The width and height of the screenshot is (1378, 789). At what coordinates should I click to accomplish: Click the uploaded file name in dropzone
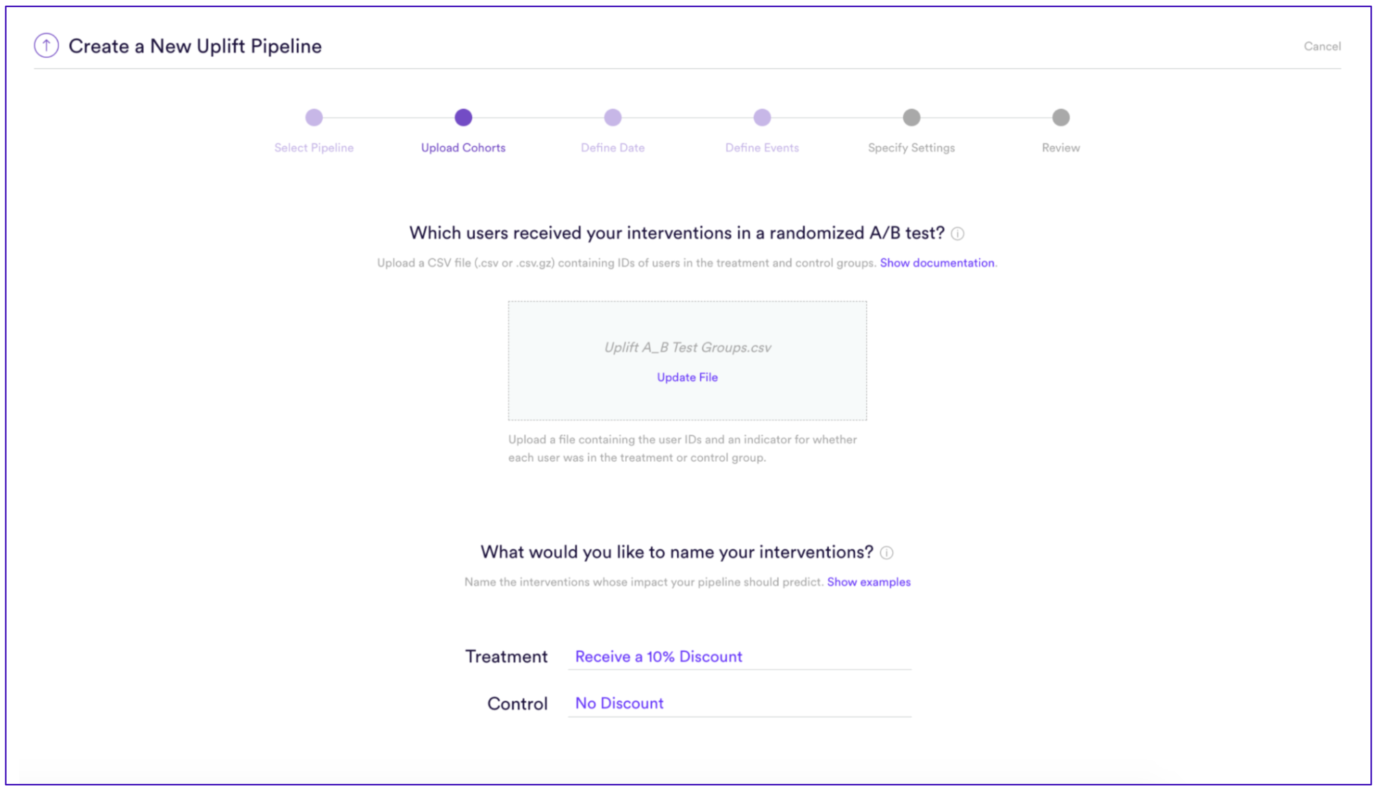pos(687,348)
